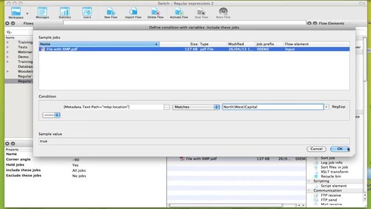Viewport: 371px width, 209px height.
Task: Select the Sort job flow element
Action: [328, 158]
